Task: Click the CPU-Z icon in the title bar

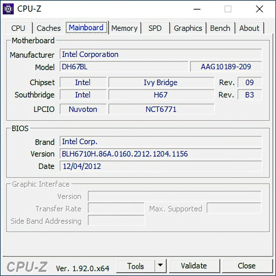Action: click(8, 9)
